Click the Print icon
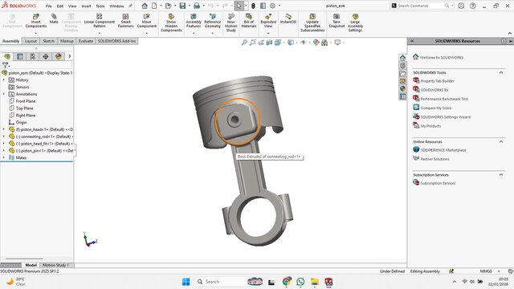This screenshot has height=289, width=514. [197, 6]
